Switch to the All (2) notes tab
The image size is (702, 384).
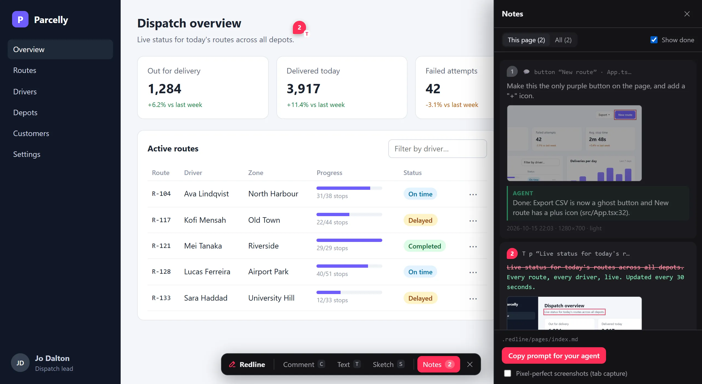coord(563,40)
